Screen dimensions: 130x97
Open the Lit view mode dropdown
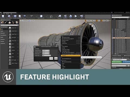(30, 20)
